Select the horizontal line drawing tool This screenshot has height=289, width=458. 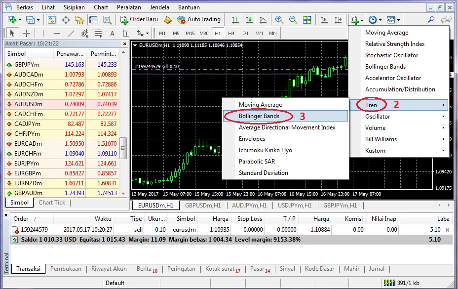(57, 34)
